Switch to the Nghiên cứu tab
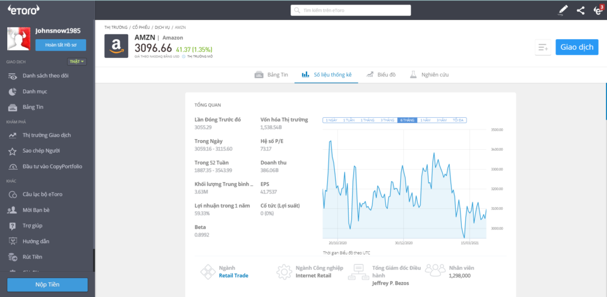 (429, 75)
